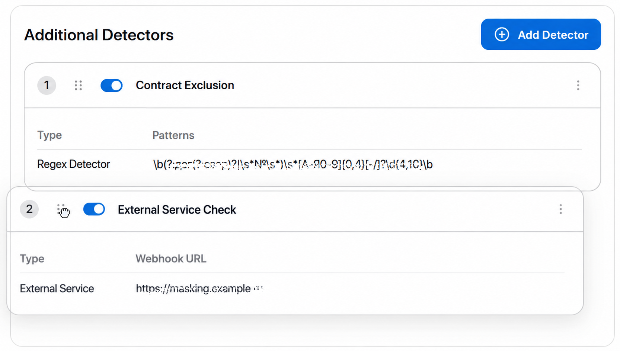Click the number 2 order badge
620x351 pixels.
(29, 209)
